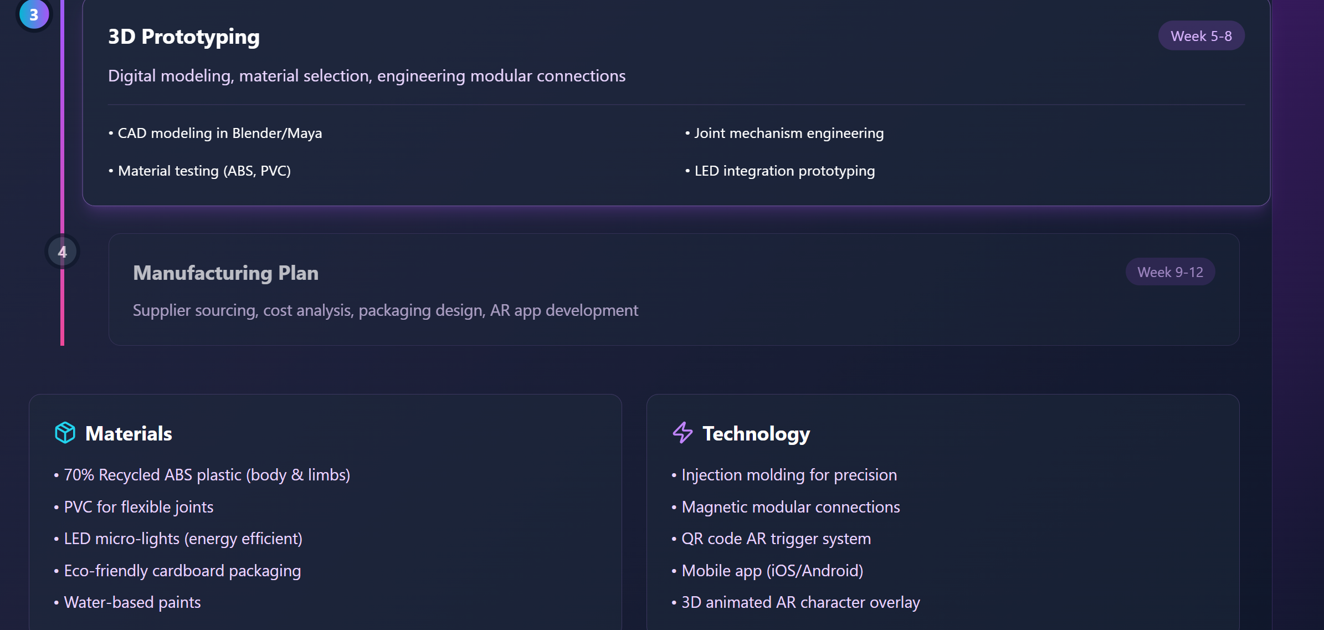The width and height of the screenshot is (1324, 630).
Task: Click the 3D Prototyping heading
Action: point(183,37)
